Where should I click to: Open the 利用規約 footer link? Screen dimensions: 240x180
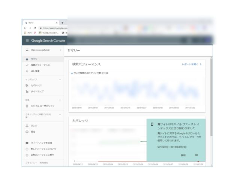[x=44, y=163]
